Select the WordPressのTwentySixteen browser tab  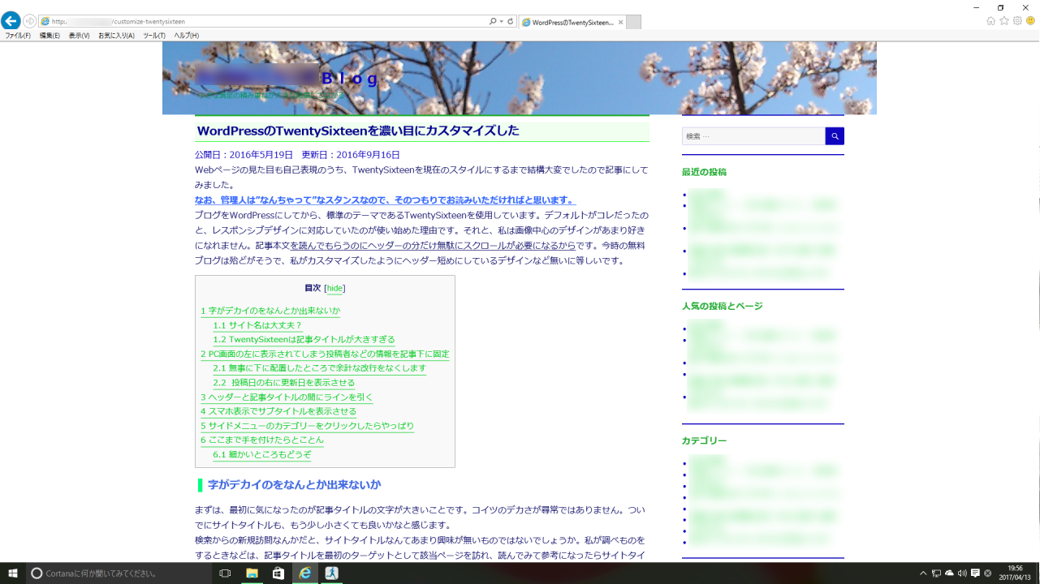click(572, 22)
